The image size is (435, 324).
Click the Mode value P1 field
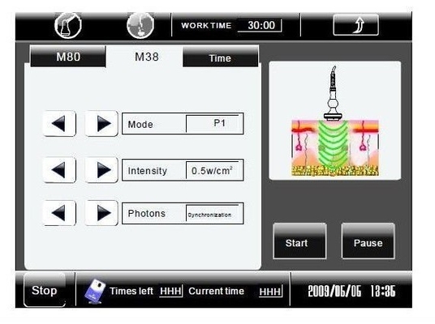(214, 123)
